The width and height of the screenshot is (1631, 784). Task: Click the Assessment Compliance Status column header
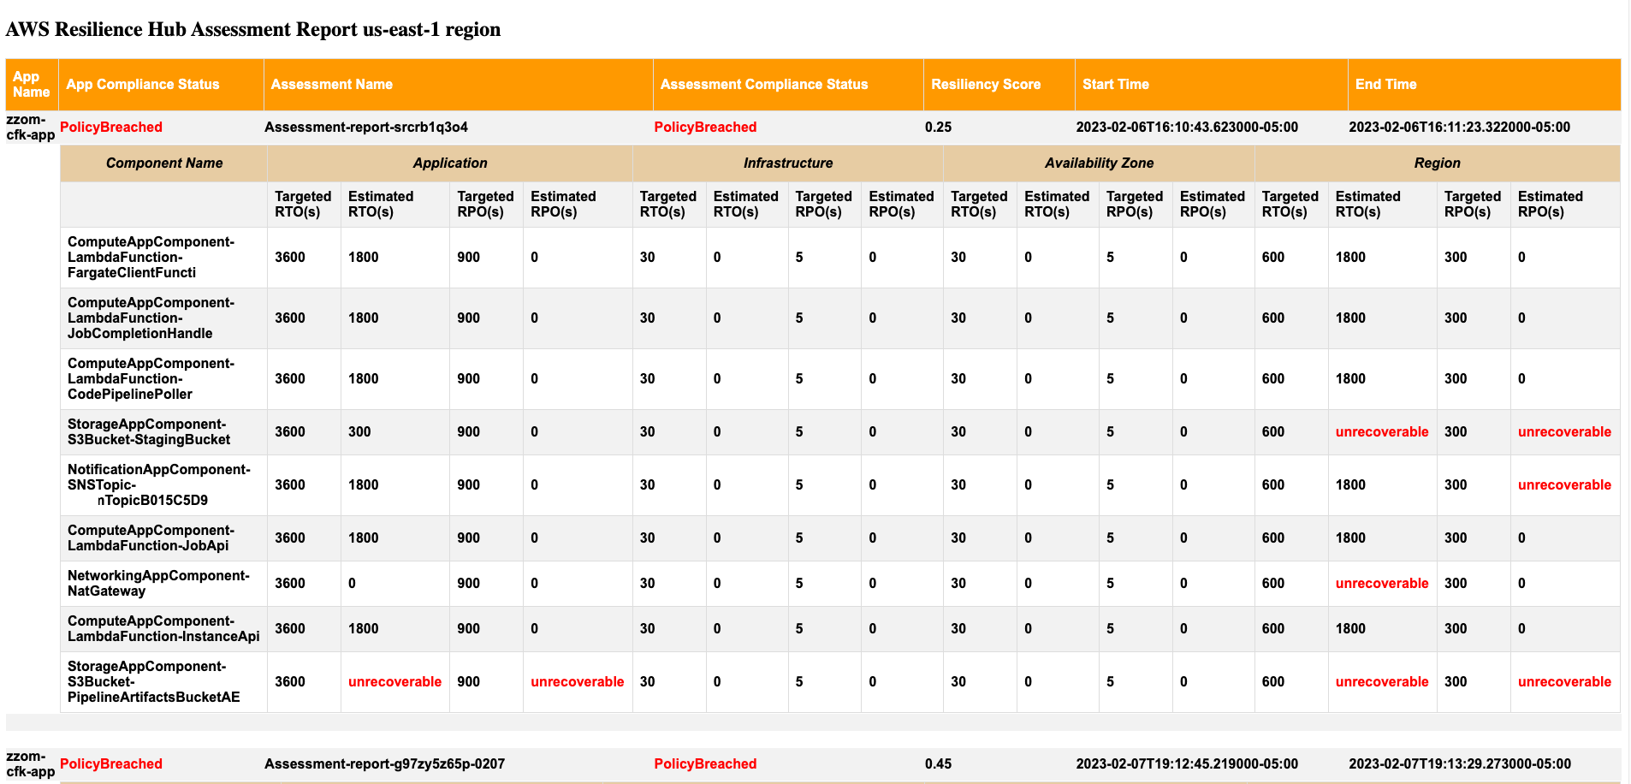788,85
